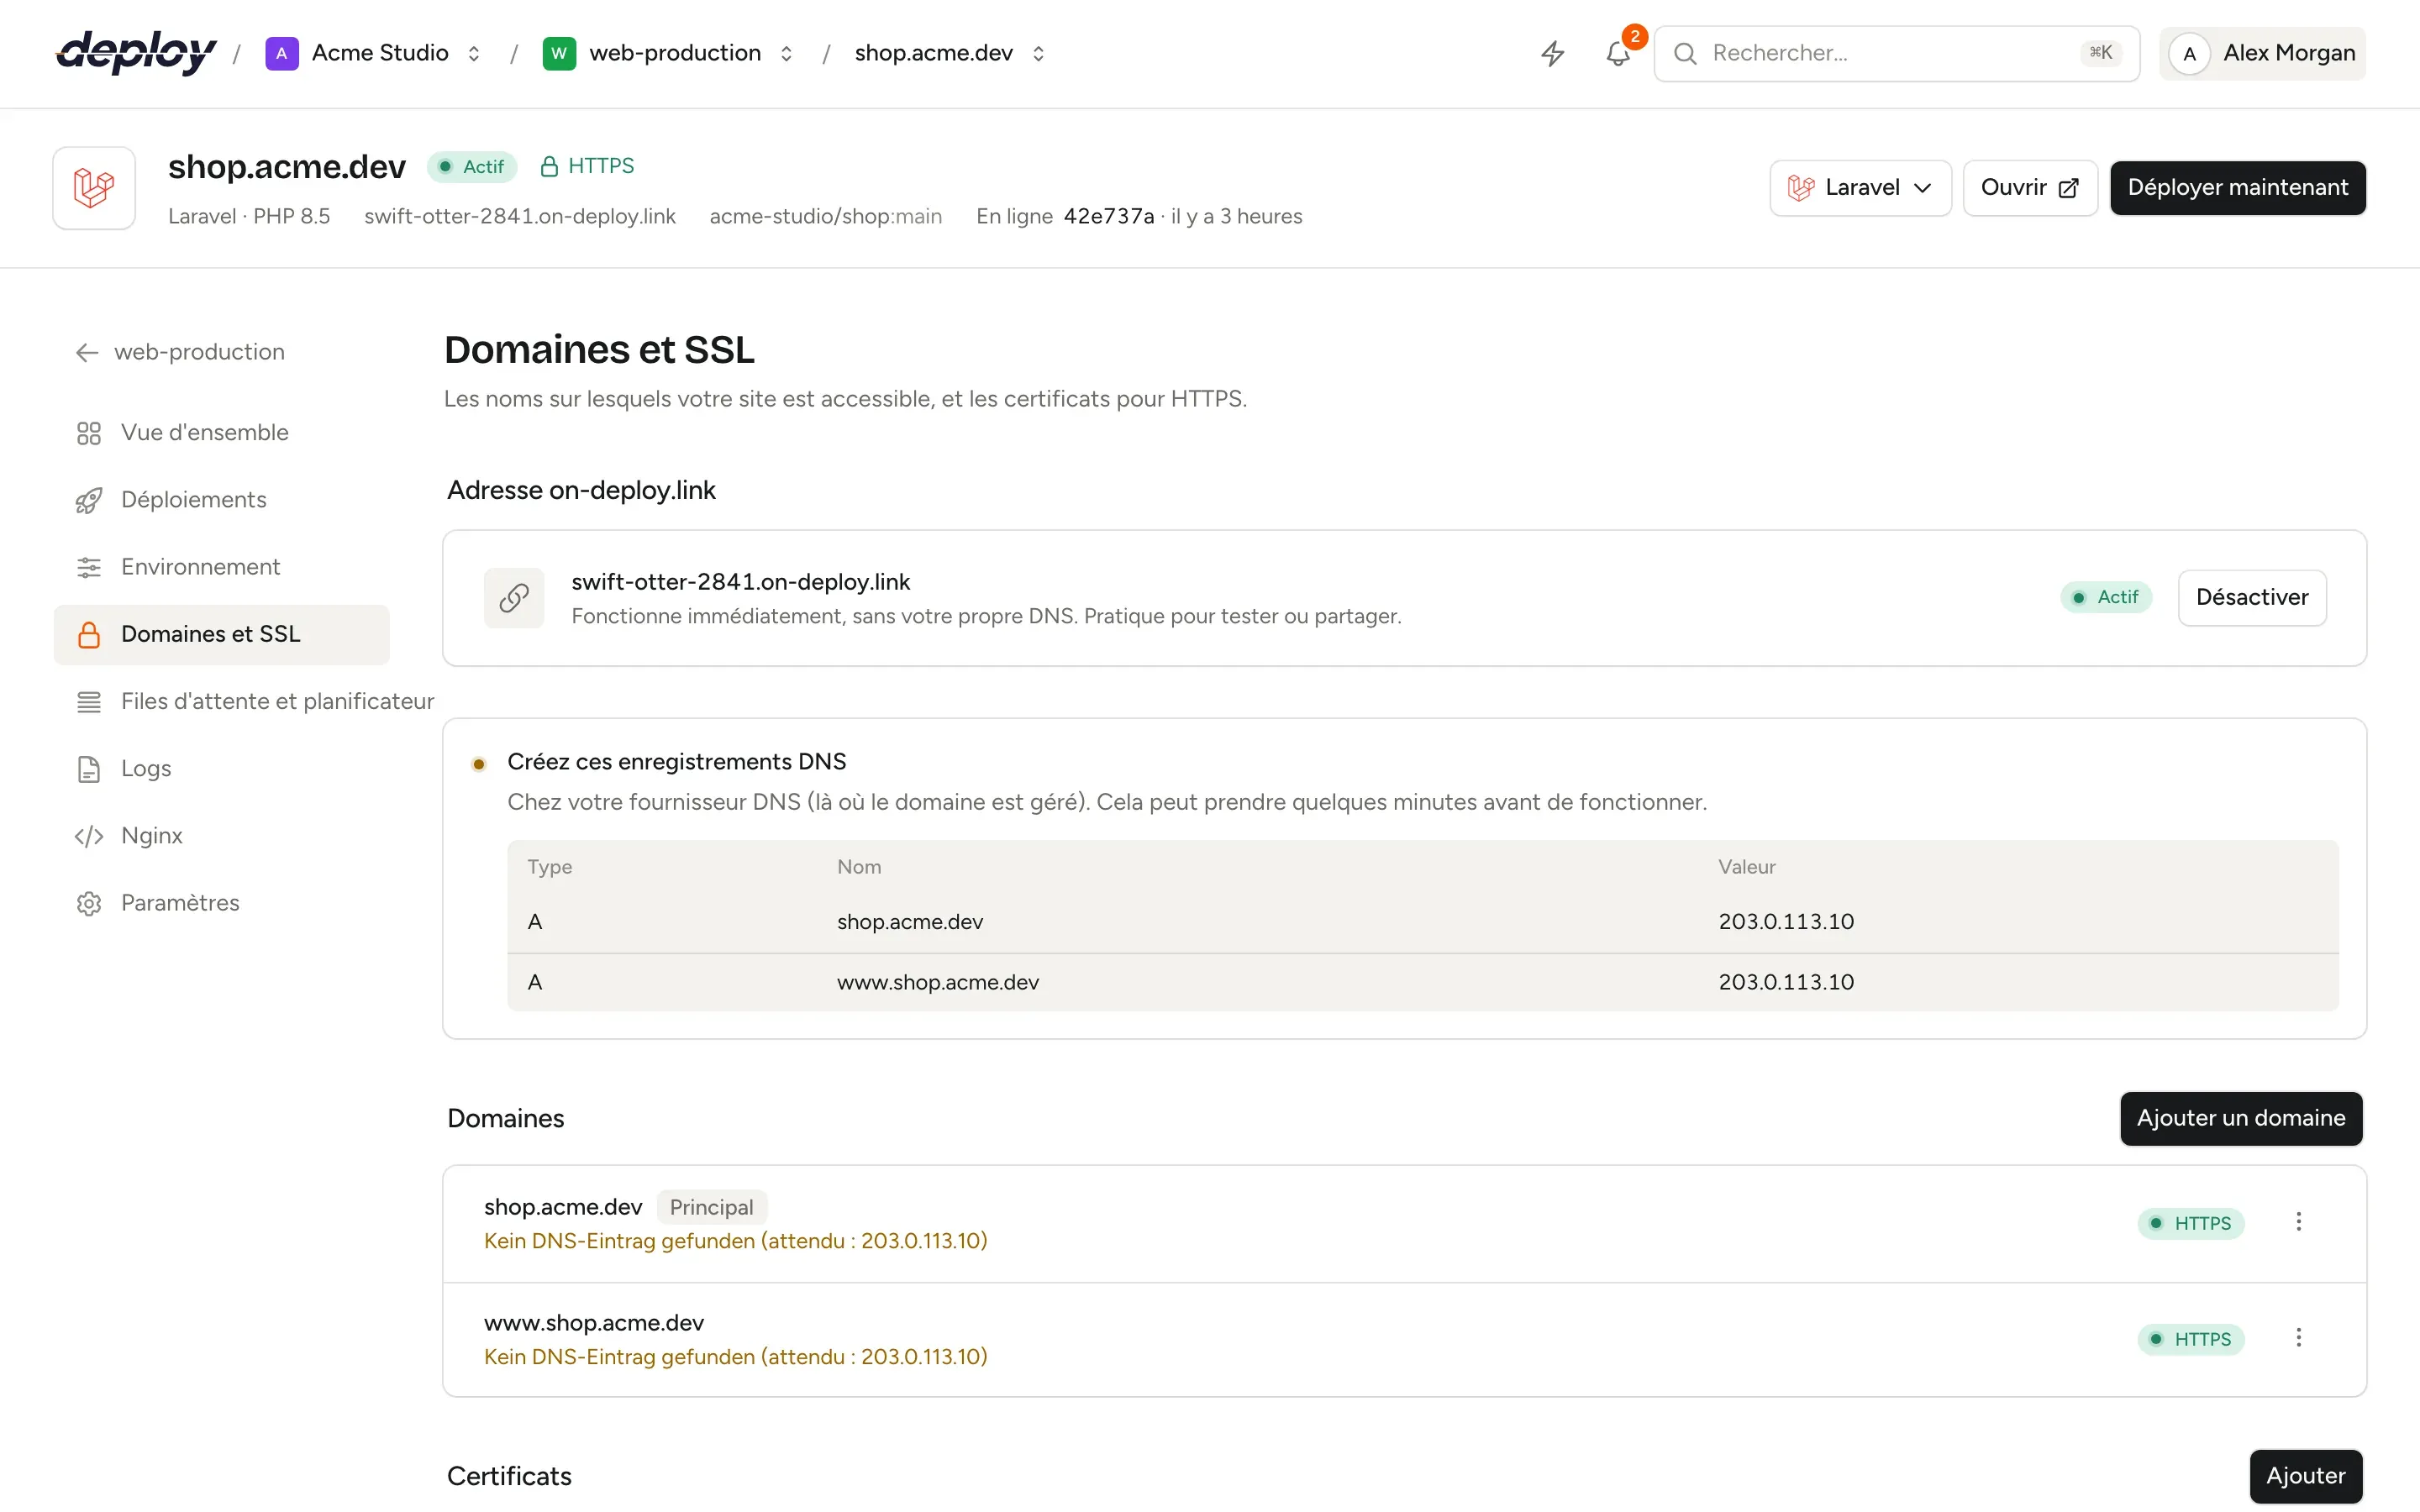Viewport: 2420px width, 1512px height.
Task: Click the ⌘K shortcut hint in search
Action: coord(2100,53)
